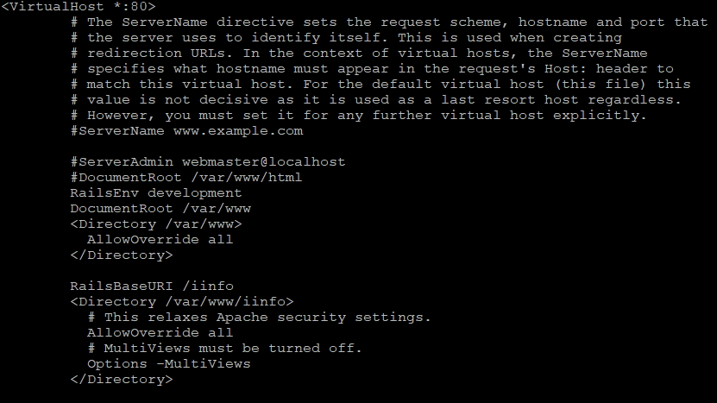
Task: Click the Directory /var/www opening tag
Action: click(156, 224)
